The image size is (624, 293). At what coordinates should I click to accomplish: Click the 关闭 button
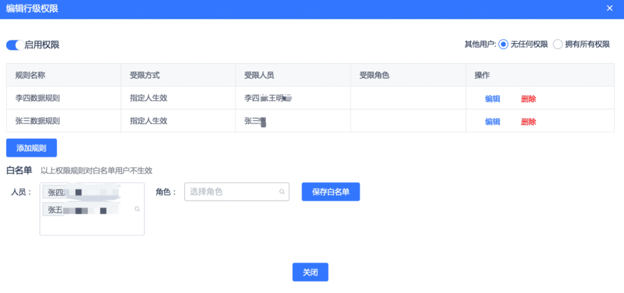(310, 272)
